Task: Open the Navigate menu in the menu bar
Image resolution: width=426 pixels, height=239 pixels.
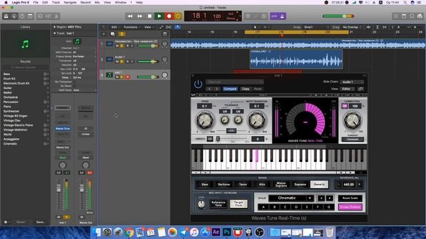Action: (70, 3)
